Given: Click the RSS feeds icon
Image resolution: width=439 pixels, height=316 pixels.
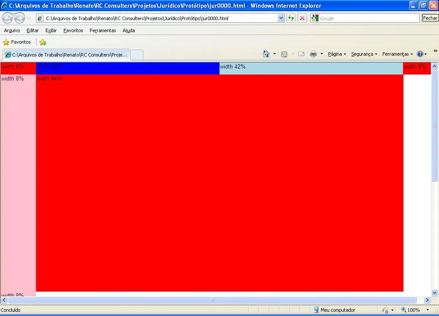Looking at the screenshot, I should pyautogui.click(x=284, y=54).
